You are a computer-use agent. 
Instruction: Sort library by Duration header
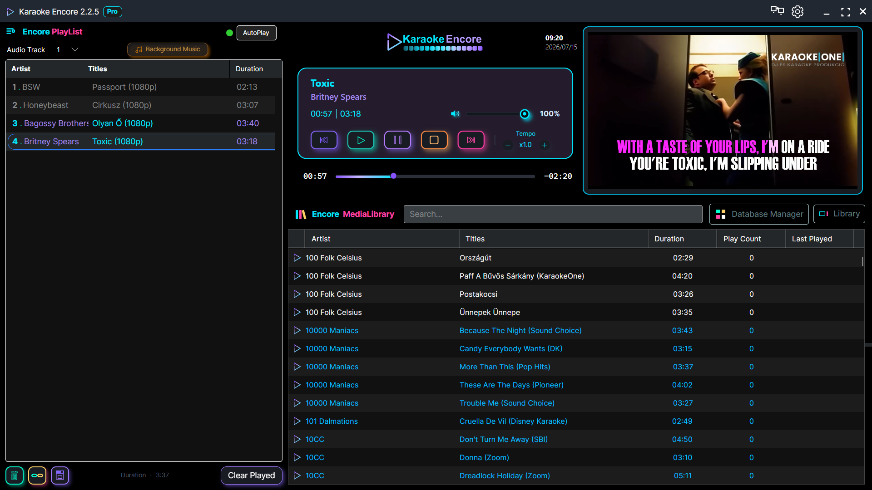(x=683, y=239)
